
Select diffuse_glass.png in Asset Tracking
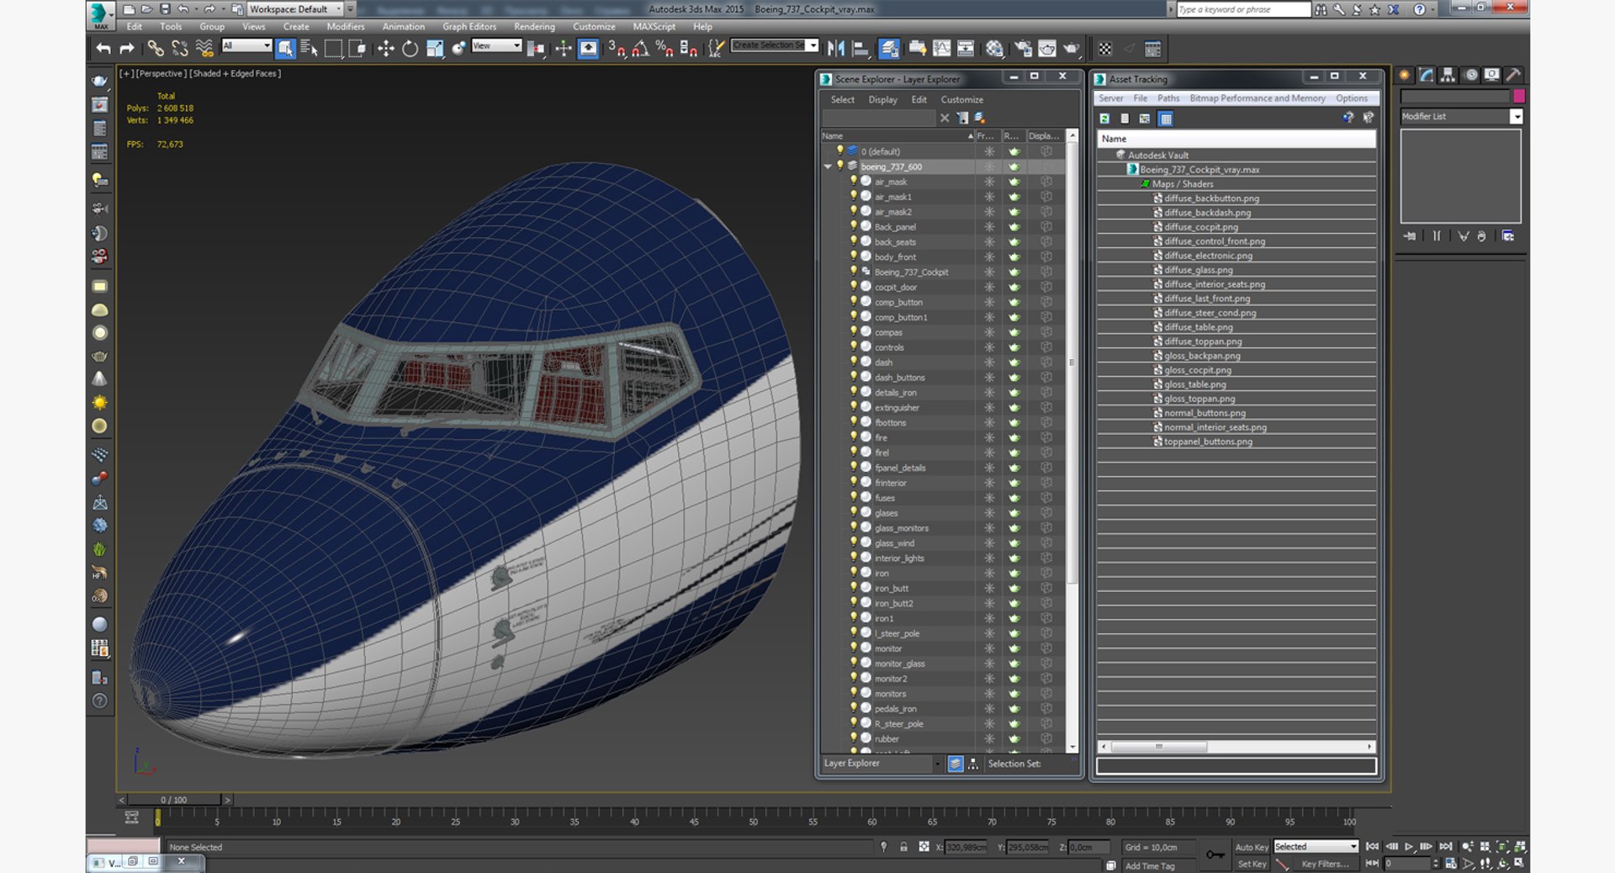coord(1199,270)
